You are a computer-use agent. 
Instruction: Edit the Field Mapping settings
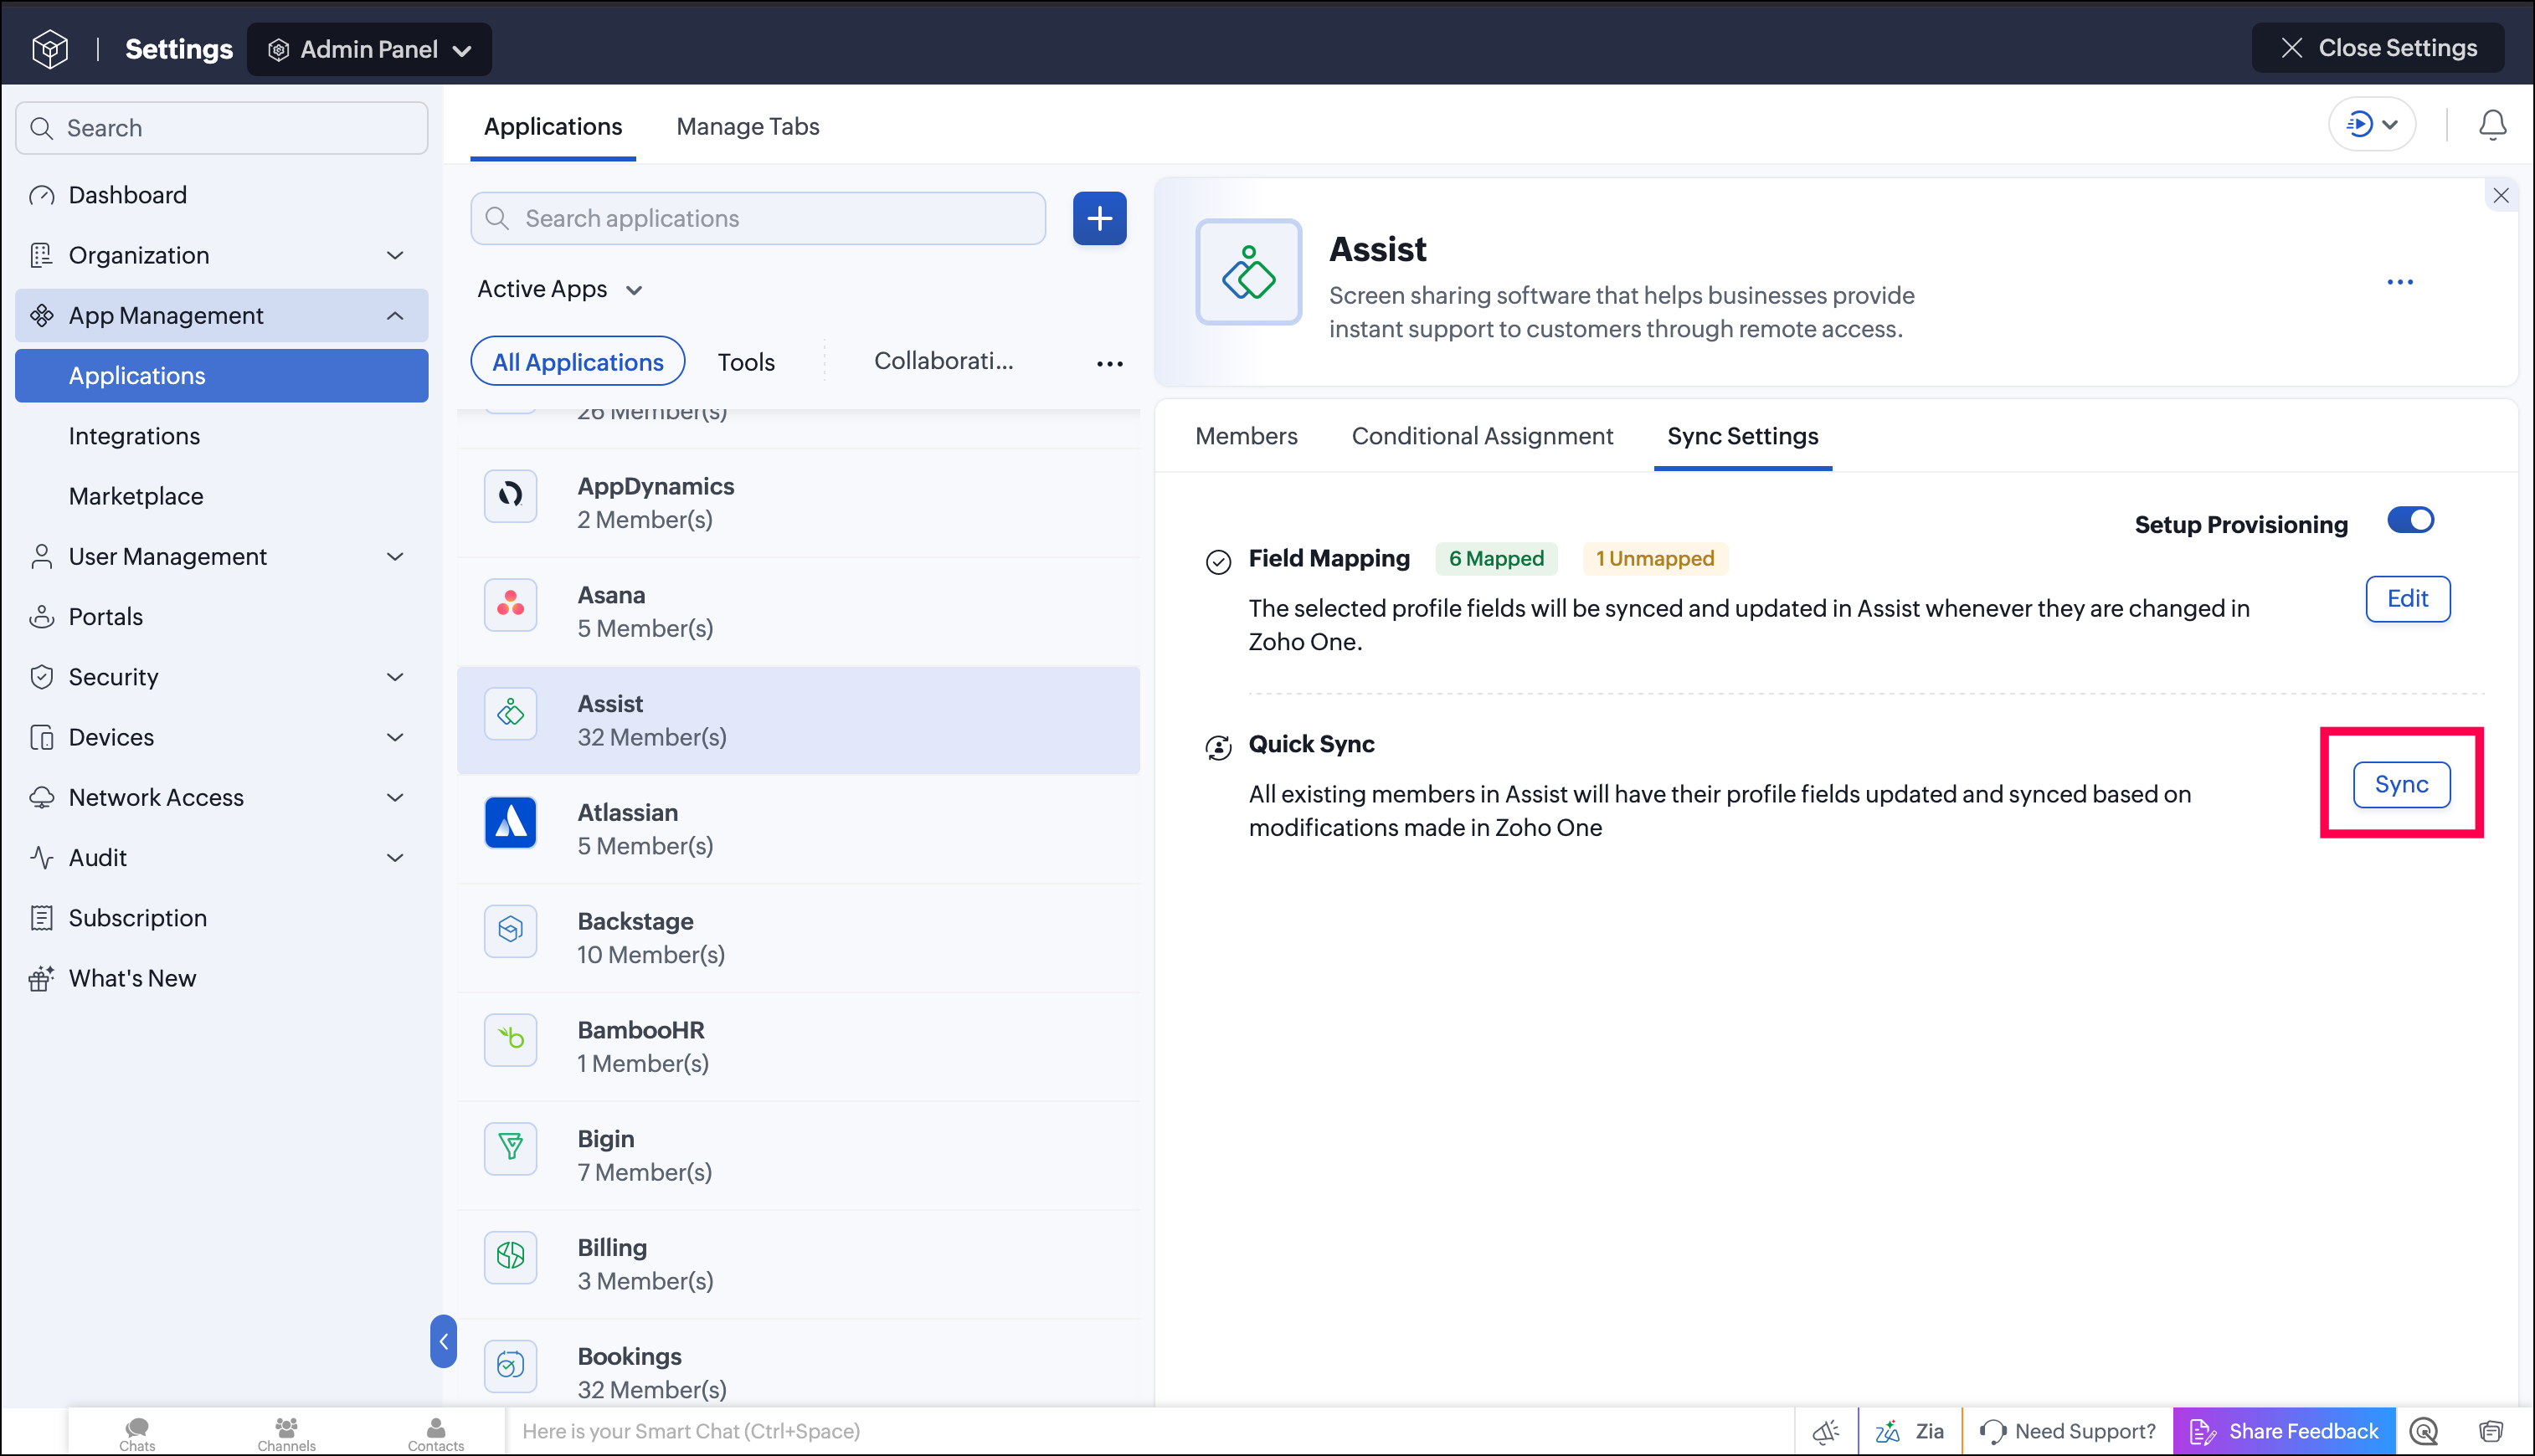(2407, 599)
